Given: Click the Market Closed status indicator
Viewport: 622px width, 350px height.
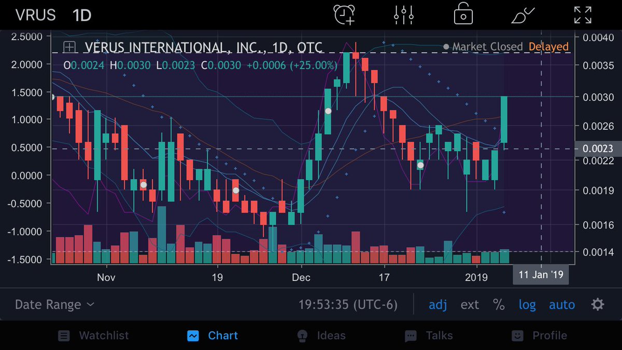Looking at the screenshot, I should coord(483,47).
